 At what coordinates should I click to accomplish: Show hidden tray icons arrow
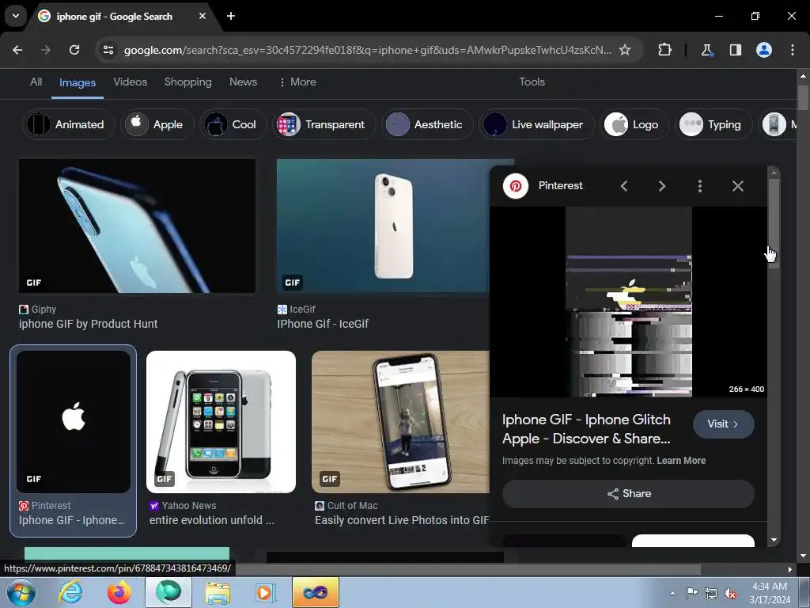672,593
